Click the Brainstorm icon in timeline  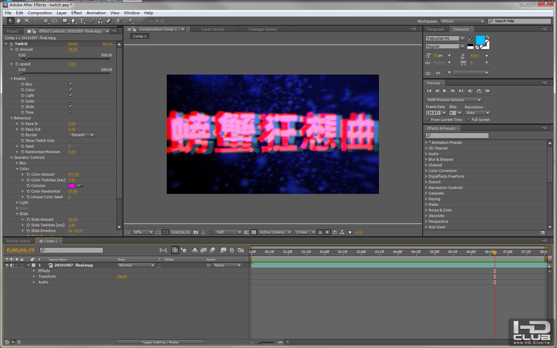pyautogui.click(x=223, y=250)
